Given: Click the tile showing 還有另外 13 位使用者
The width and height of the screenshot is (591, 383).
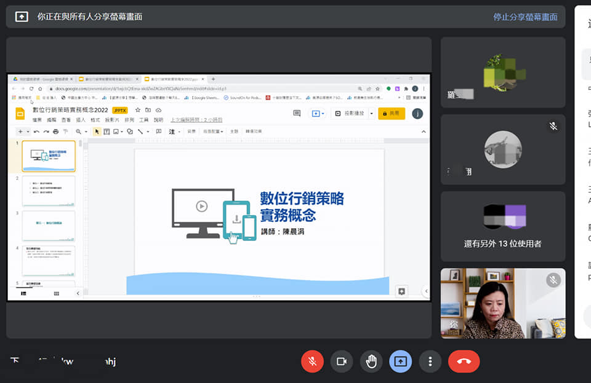Looking at the screenshot, I should 503,226.
